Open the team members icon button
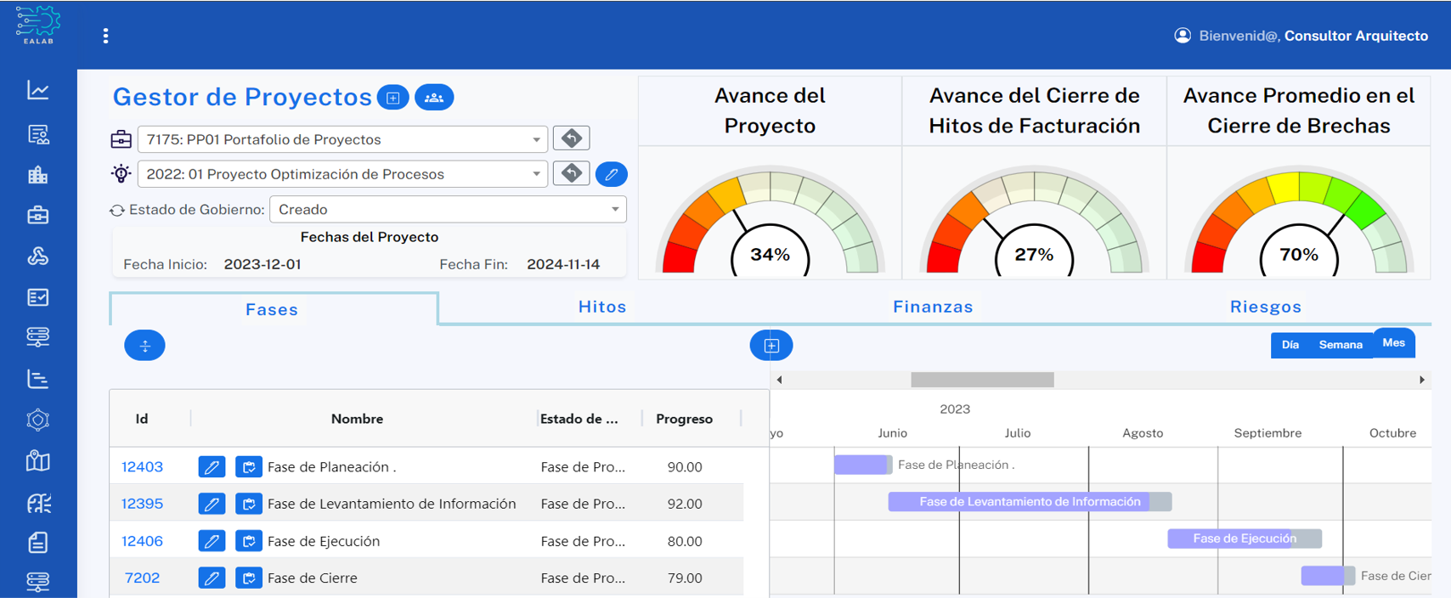The width and height of the screenshot is (1451, 598). click(434, 98)
